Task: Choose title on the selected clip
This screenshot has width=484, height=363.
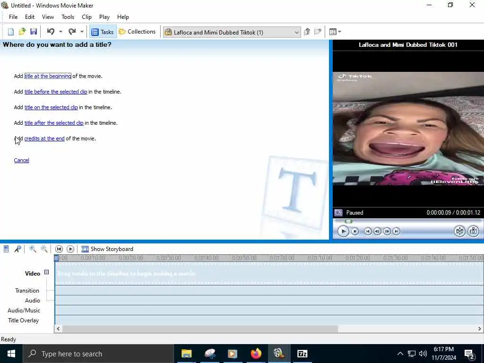Action: (x=51, y=107)
